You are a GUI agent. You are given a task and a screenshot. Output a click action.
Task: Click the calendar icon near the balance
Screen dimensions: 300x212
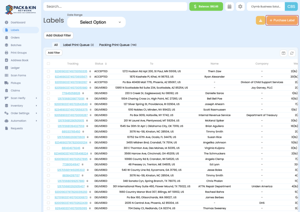point(229,6)
